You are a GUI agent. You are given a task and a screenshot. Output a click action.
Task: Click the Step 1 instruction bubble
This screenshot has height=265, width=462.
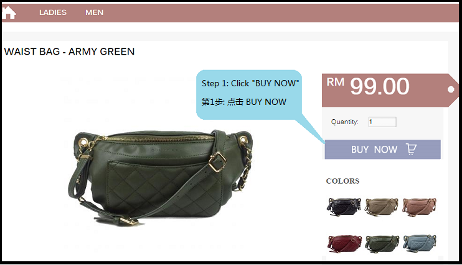(249, 94)
